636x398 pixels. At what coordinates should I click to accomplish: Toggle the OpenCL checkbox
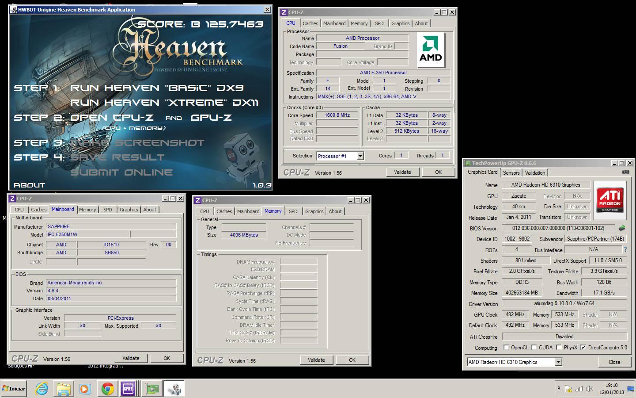(x=506, y=348)
